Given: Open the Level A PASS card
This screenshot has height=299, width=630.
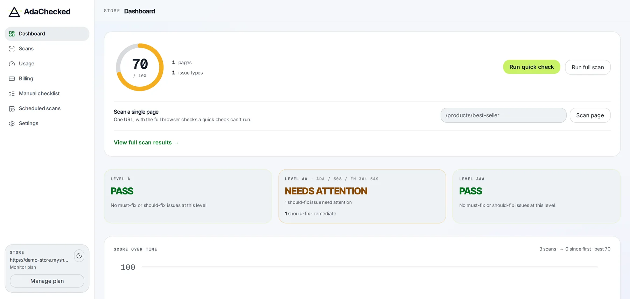Looking at the screenshot, I should pos(188,197).
